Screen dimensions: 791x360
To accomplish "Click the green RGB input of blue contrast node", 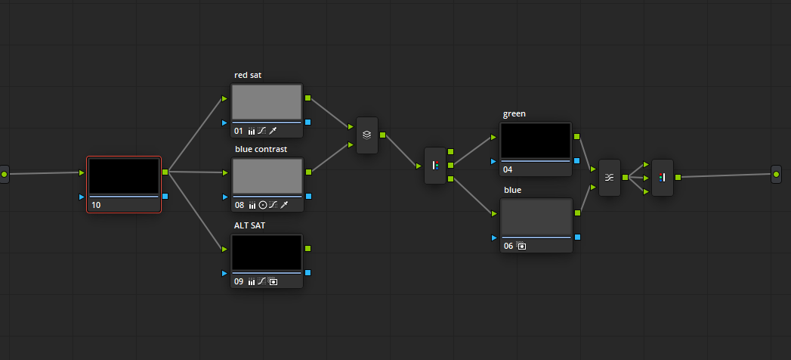I will coord(225,172).
